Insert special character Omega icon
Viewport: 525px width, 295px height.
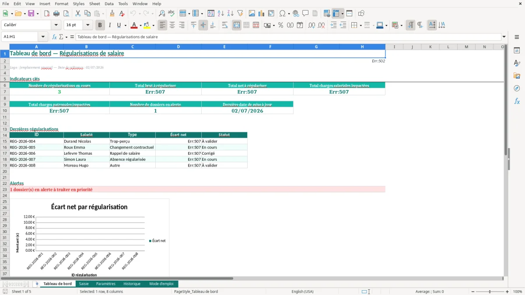tap(282, 14)
